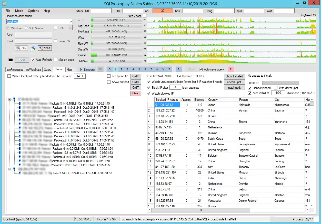Click the node icon for Packets:3 140 row
Viewport: 321px width, 224px height.
(x=19, y=173)
